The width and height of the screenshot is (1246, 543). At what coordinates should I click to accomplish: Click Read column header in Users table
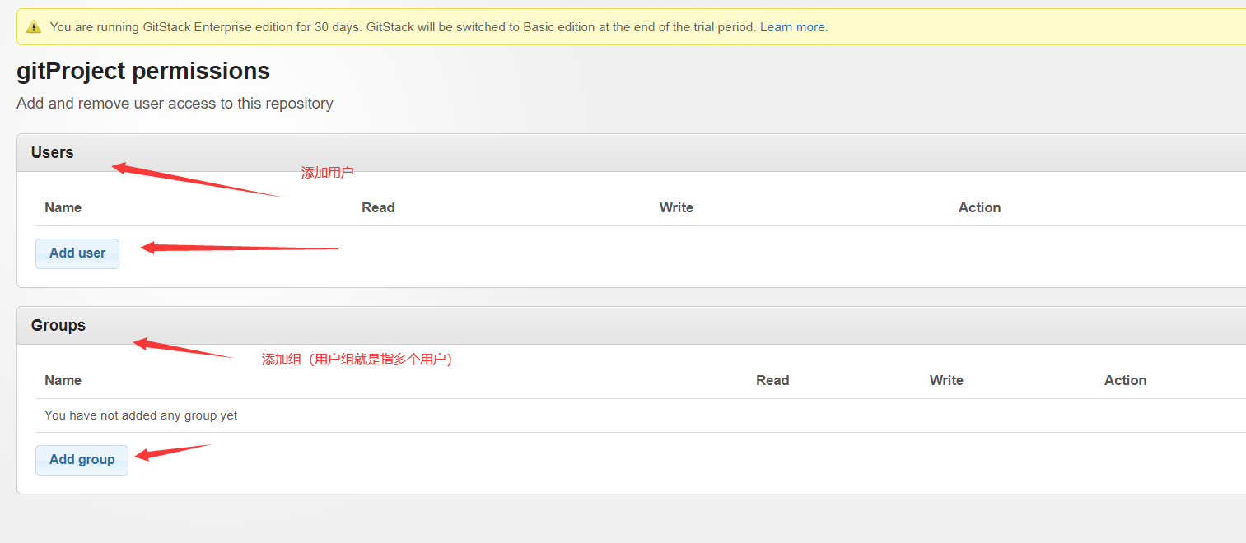(378, 207)
